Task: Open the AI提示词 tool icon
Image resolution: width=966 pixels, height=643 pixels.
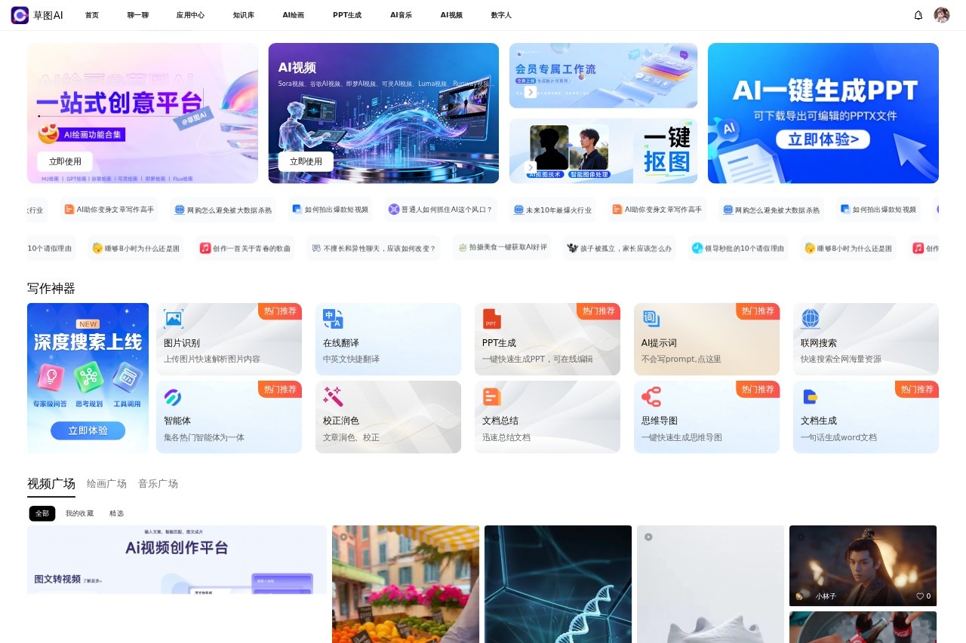Action: point(651,317)
